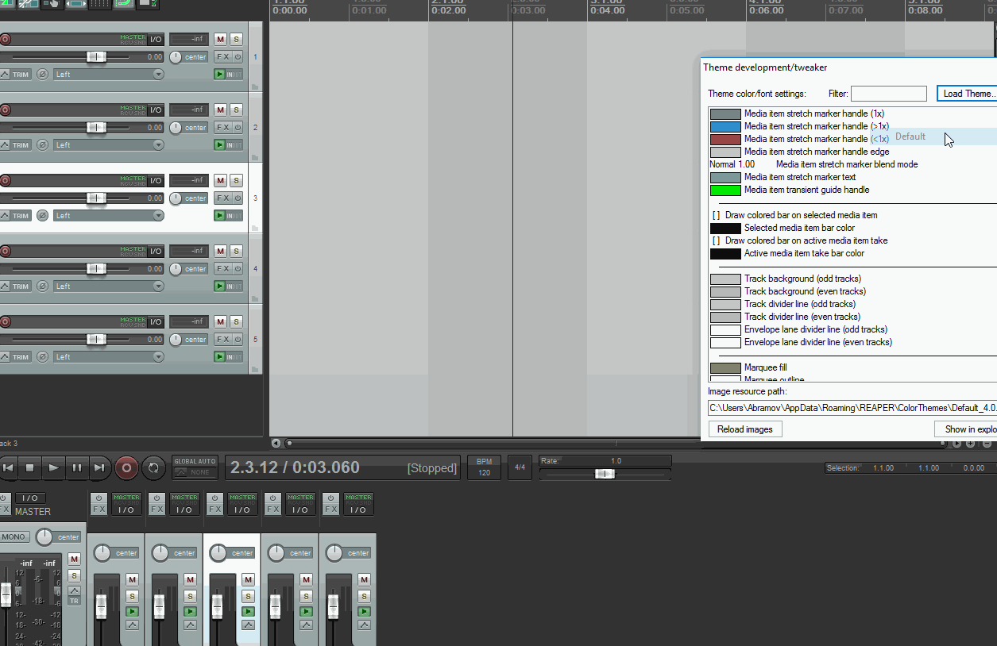Open the FX chain for track 1

coord(222,57)
